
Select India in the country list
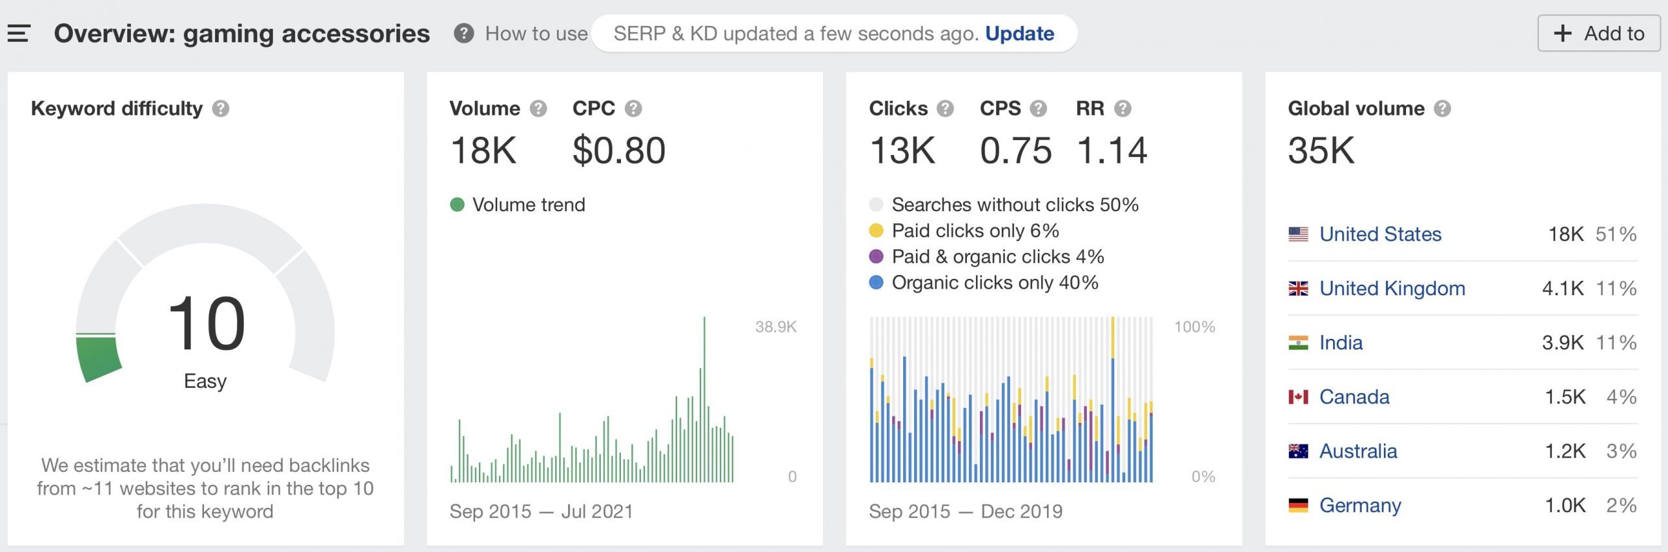point(1340,342)
